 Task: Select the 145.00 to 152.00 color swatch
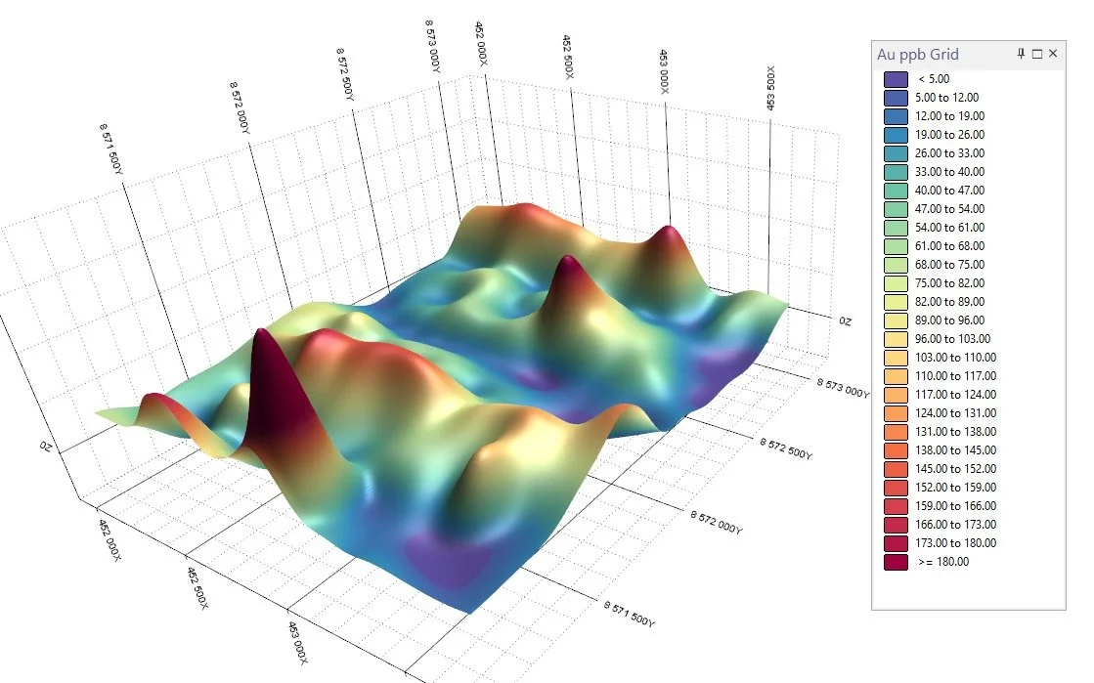click(896, 469)
